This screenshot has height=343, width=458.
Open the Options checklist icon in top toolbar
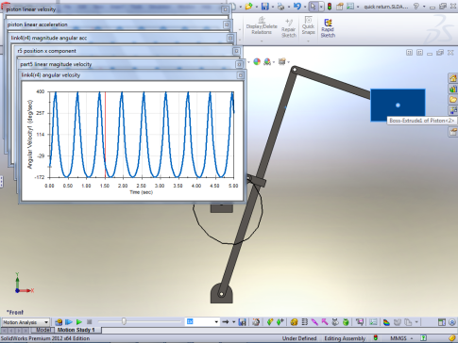click(350, 7)
